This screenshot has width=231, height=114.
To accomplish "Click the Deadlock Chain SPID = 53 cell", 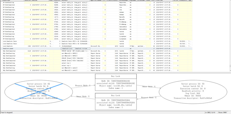I will click(x=75, y=44).
